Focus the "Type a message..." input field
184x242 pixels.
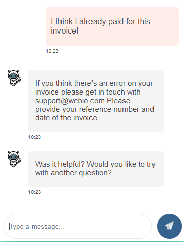click(78, 226)
